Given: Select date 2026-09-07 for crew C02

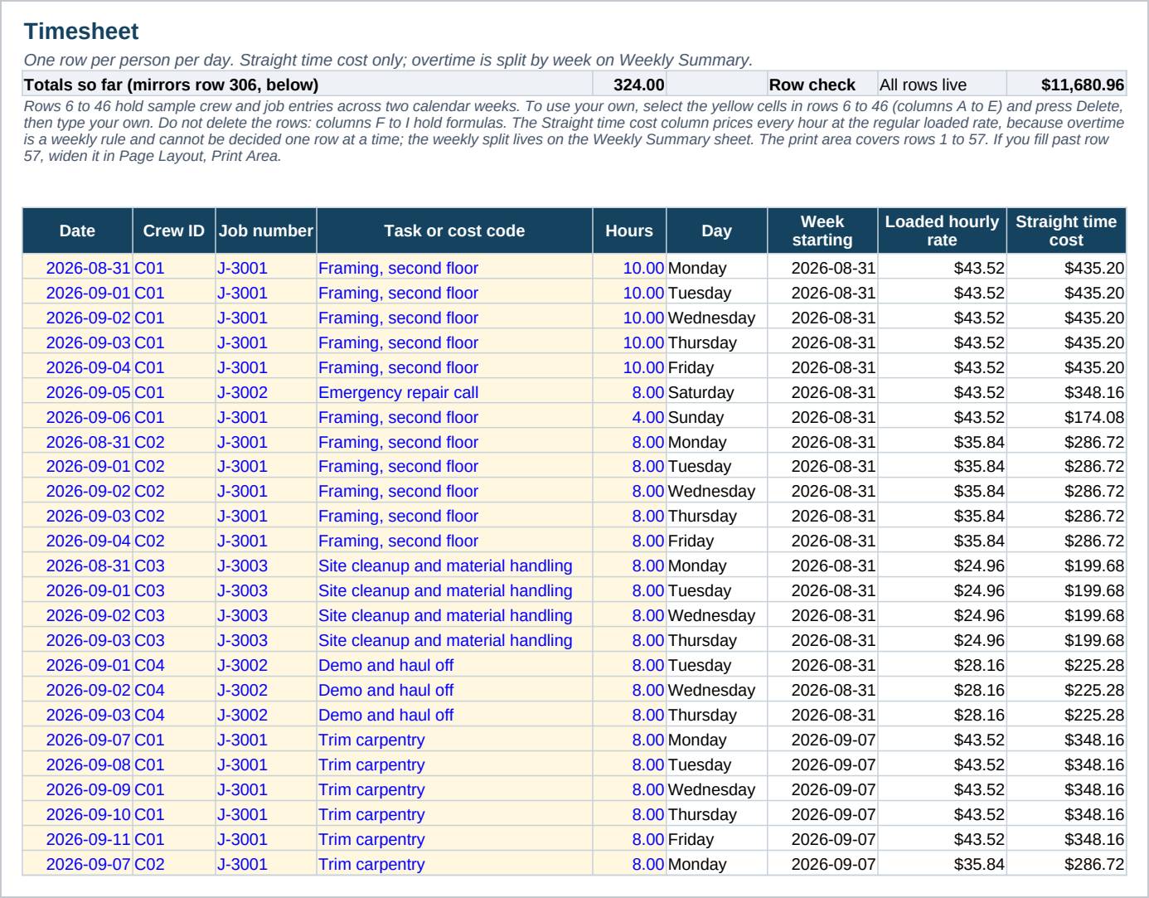Looking at the screenshot, I should coord(77,864).
